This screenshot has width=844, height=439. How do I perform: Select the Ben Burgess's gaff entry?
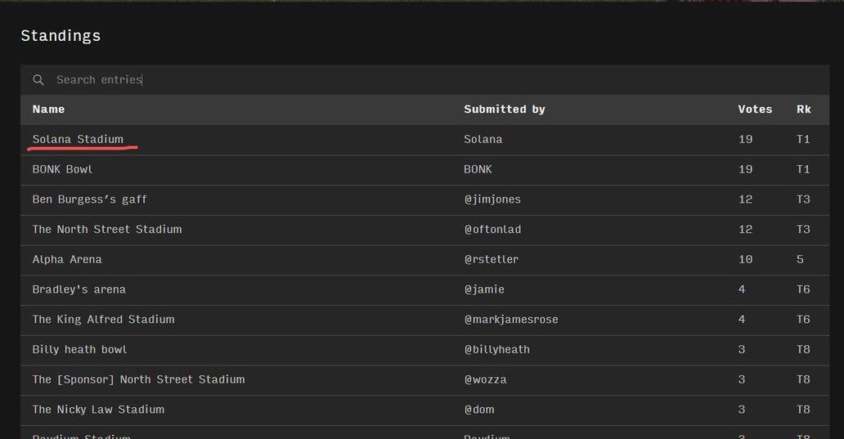click(x=89, y=199)
